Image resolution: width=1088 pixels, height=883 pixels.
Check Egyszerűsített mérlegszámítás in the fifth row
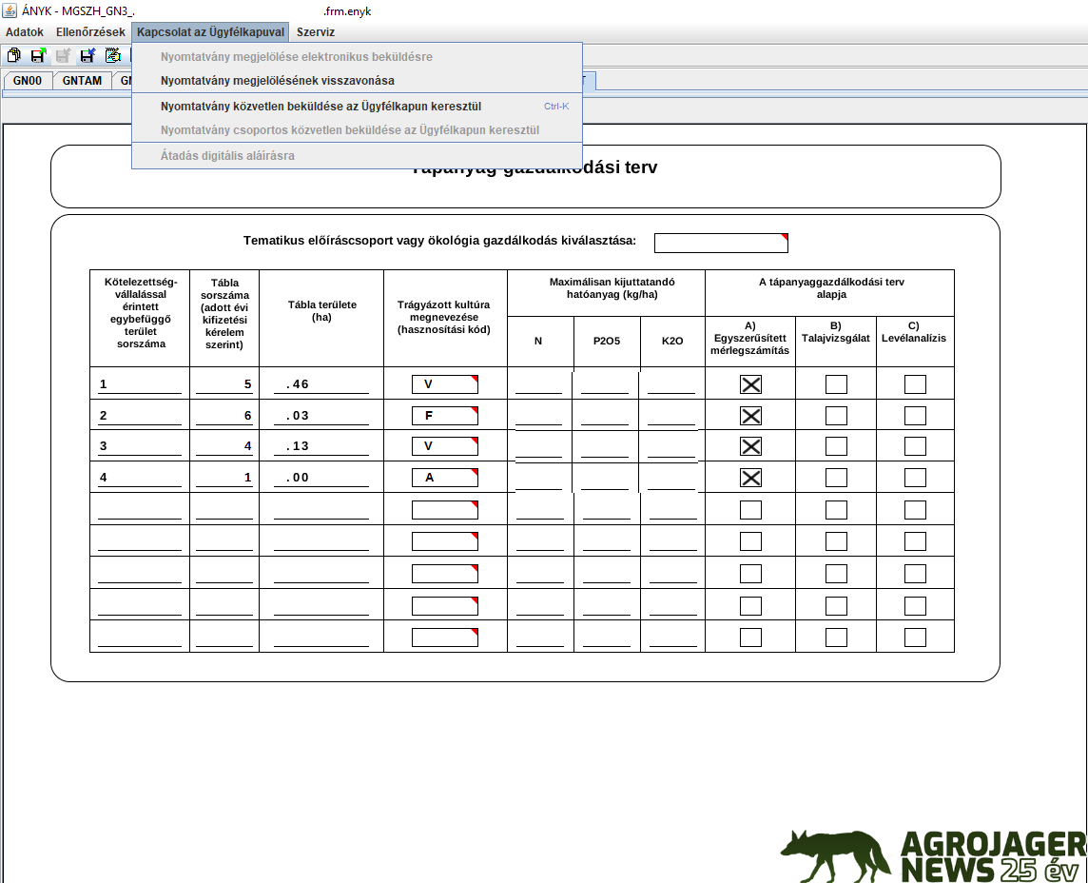pyautogui.click(x=750, y=510)
